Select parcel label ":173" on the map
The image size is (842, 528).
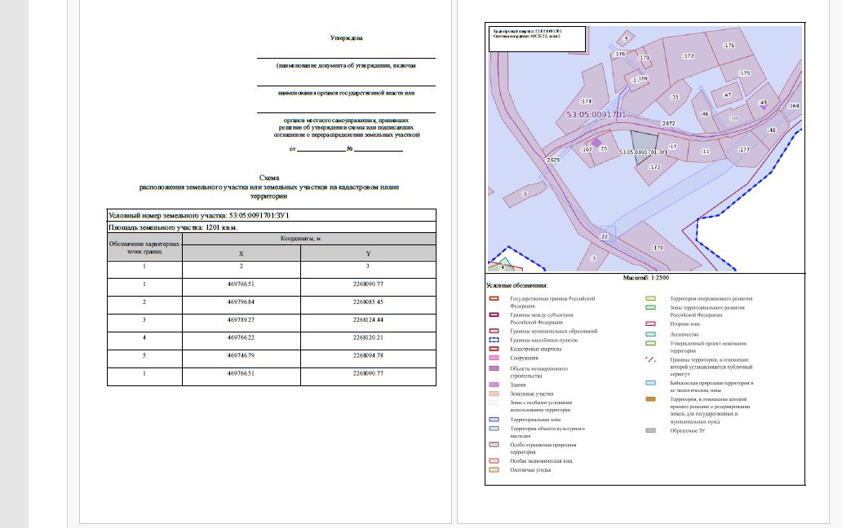click(x=654, y=167)
